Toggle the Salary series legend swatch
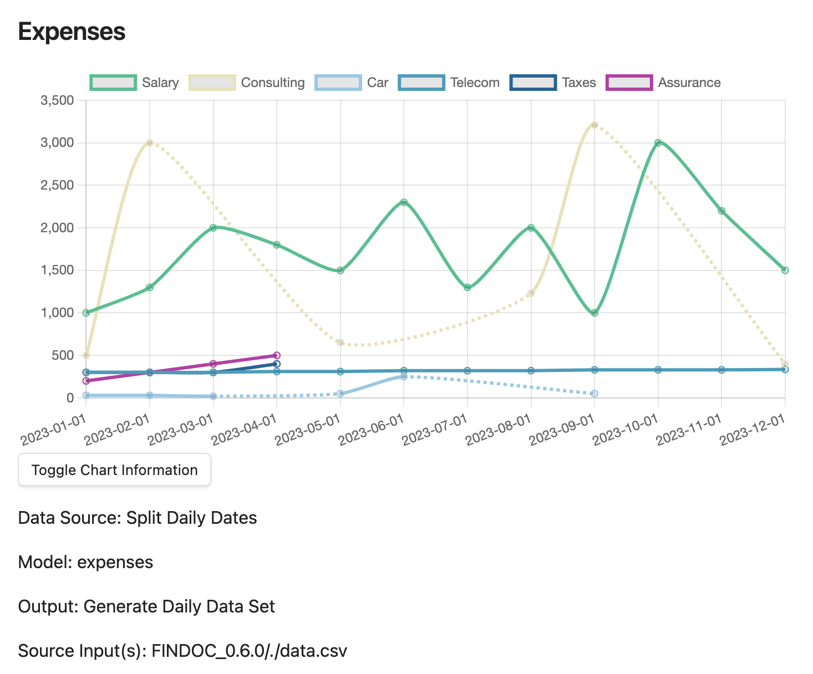813x674 pixels. click(x=113, y=83)
